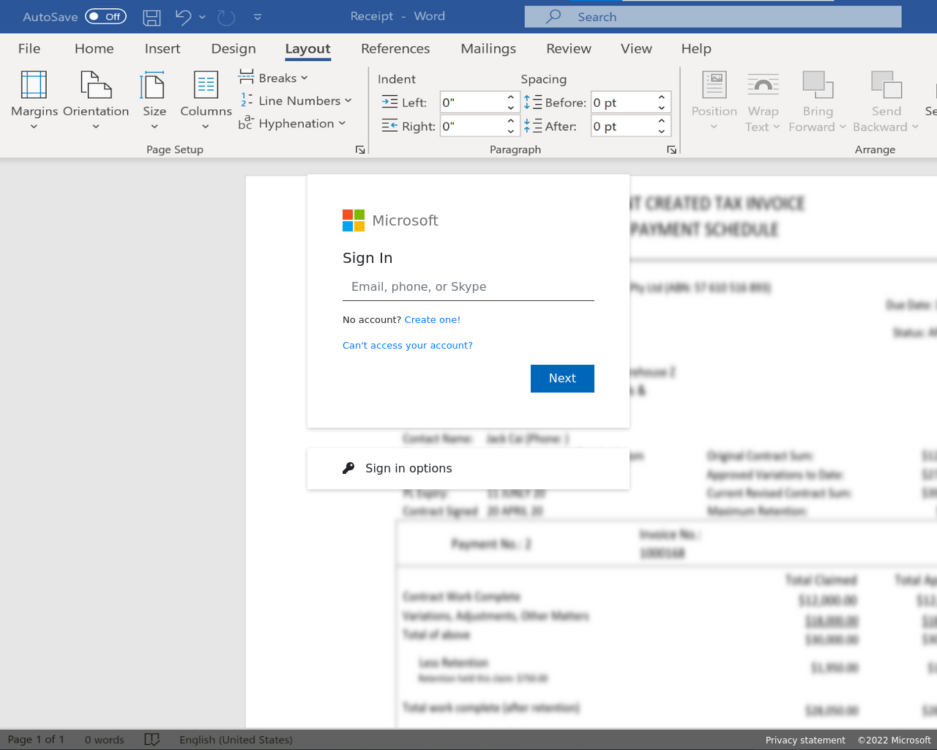Open the Margins page setup icon
The image size is (937, 750).
tap(34, 85)
